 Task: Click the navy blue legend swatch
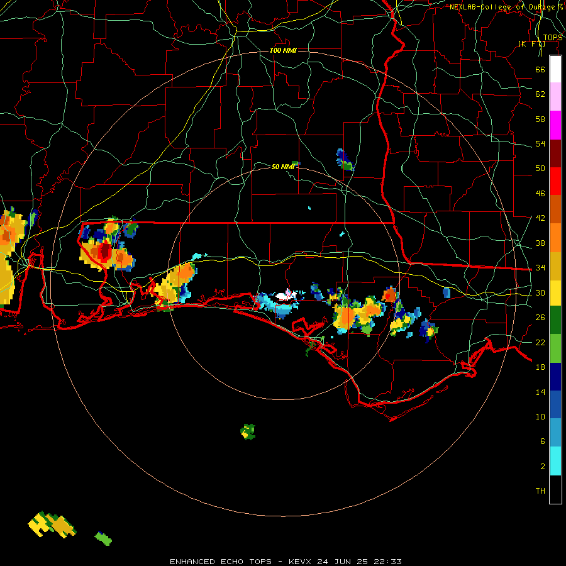click(x=555, y=377)
